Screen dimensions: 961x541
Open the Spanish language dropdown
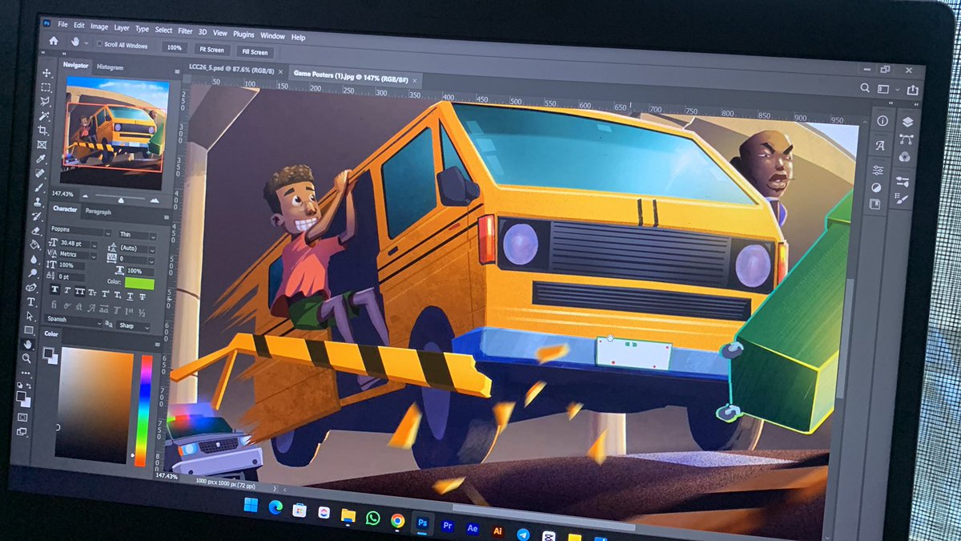[73, 321]
